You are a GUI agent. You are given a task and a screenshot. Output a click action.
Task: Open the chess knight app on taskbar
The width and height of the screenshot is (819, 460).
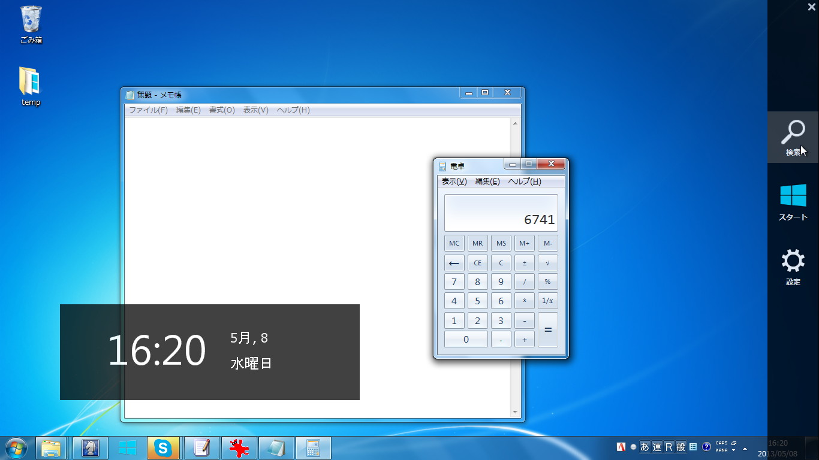(91, 448)
